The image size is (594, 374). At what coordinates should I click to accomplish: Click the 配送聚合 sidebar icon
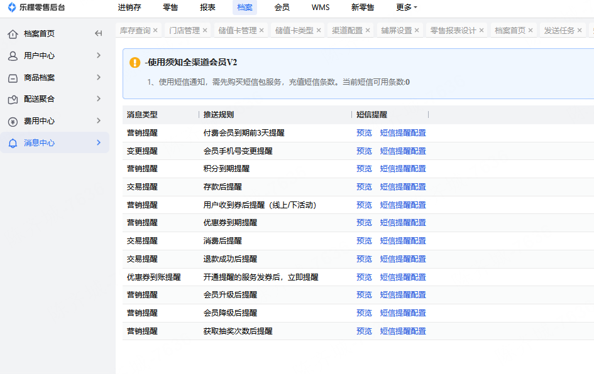pos(13,99)
